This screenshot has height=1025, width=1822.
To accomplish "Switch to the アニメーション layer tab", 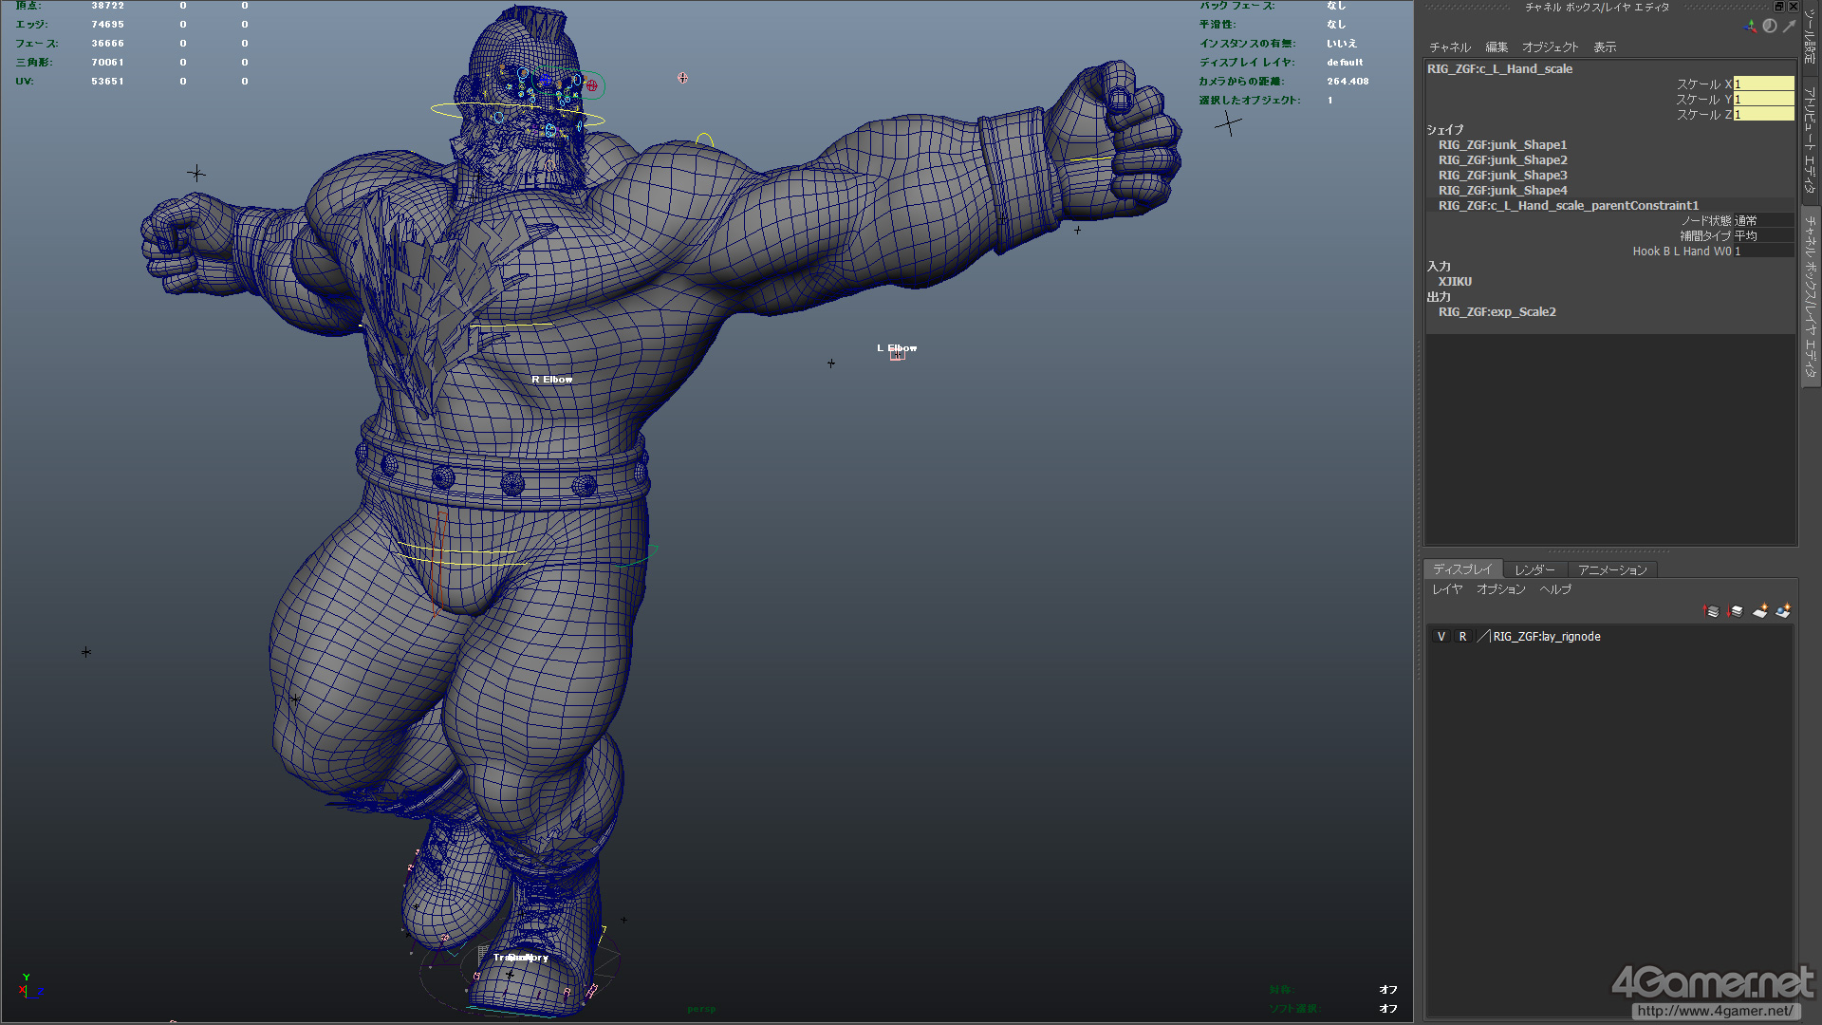I will click(x=1612, y=570).
